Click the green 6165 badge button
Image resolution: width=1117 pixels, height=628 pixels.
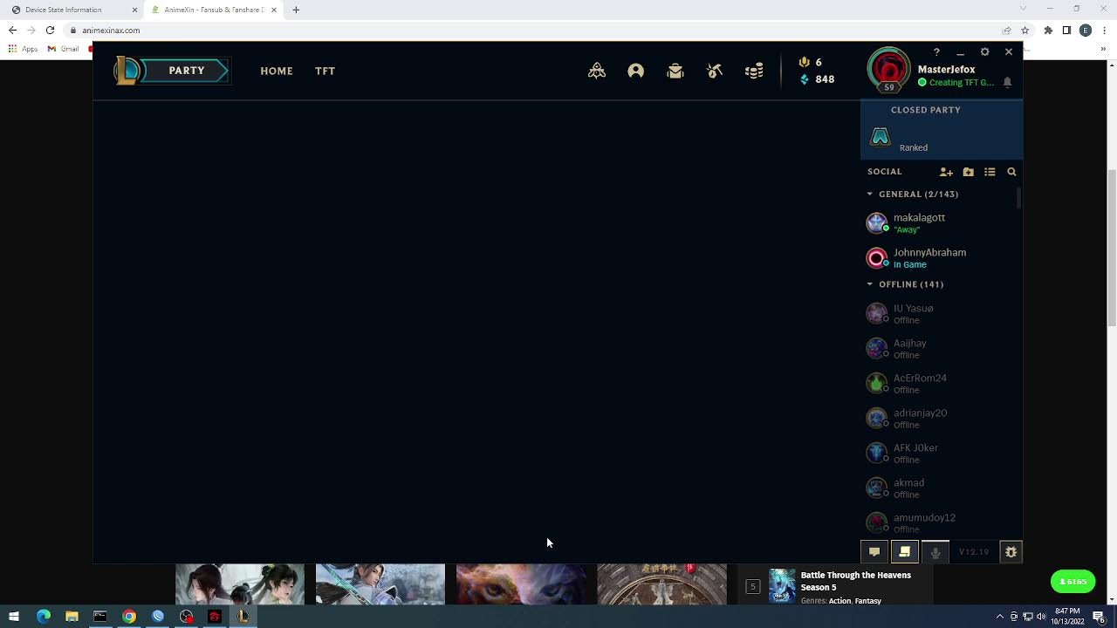click(x=1072, y=582)
